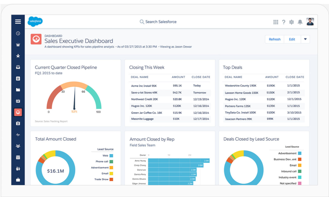Open Green Jar Coffee Co. 16K deal
This screenshot has height=197, width=329.
146,113
